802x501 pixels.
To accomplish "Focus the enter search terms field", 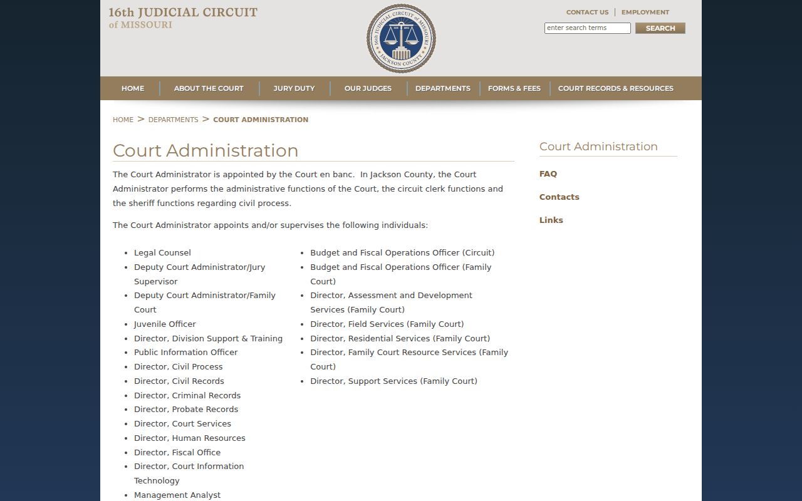I will 588,28.
